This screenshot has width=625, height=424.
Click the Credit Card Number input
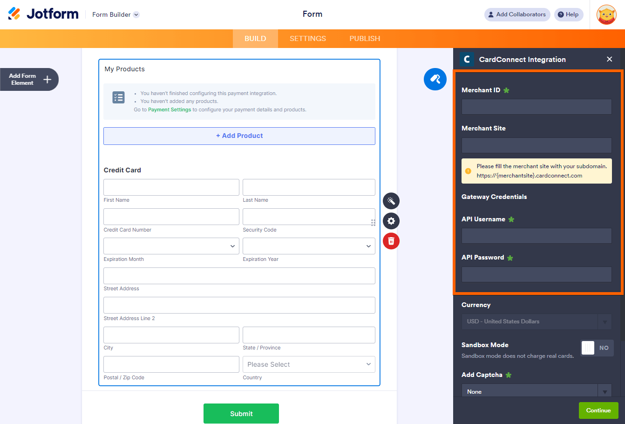click(x=171, y=217)
